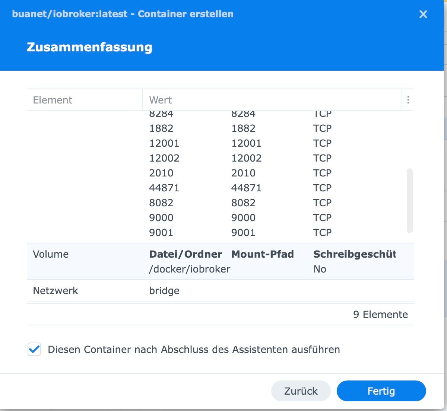Click port 12002 row
Viewport: 447px width, 411px height.
pos(164,158)
